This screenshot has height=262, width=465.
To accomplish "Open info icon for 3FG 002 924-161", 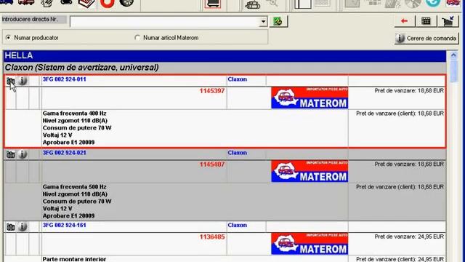I will point(23,226).
